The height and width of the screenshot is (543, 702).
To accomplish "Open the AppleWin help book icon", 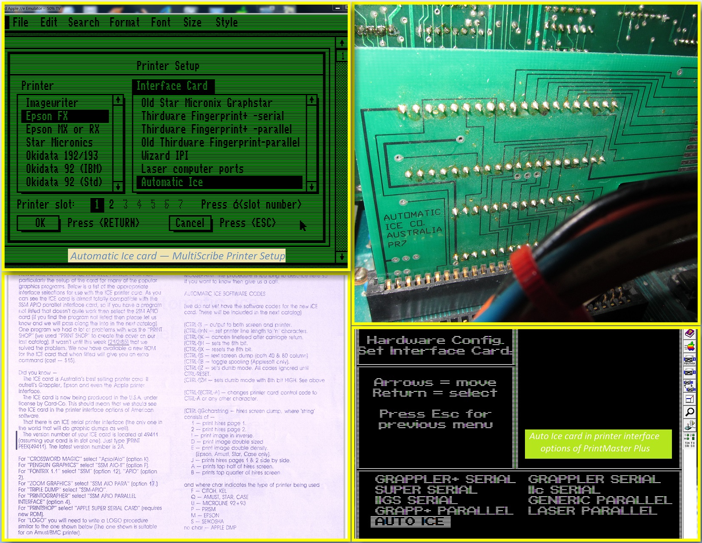I will tap(689, 334).
